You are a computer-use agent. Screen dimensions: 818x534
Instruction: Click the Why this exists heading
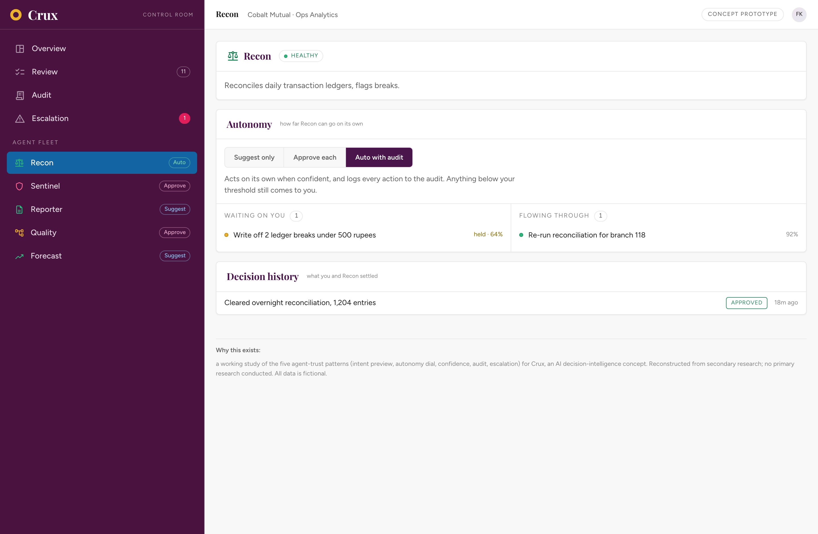238,350
